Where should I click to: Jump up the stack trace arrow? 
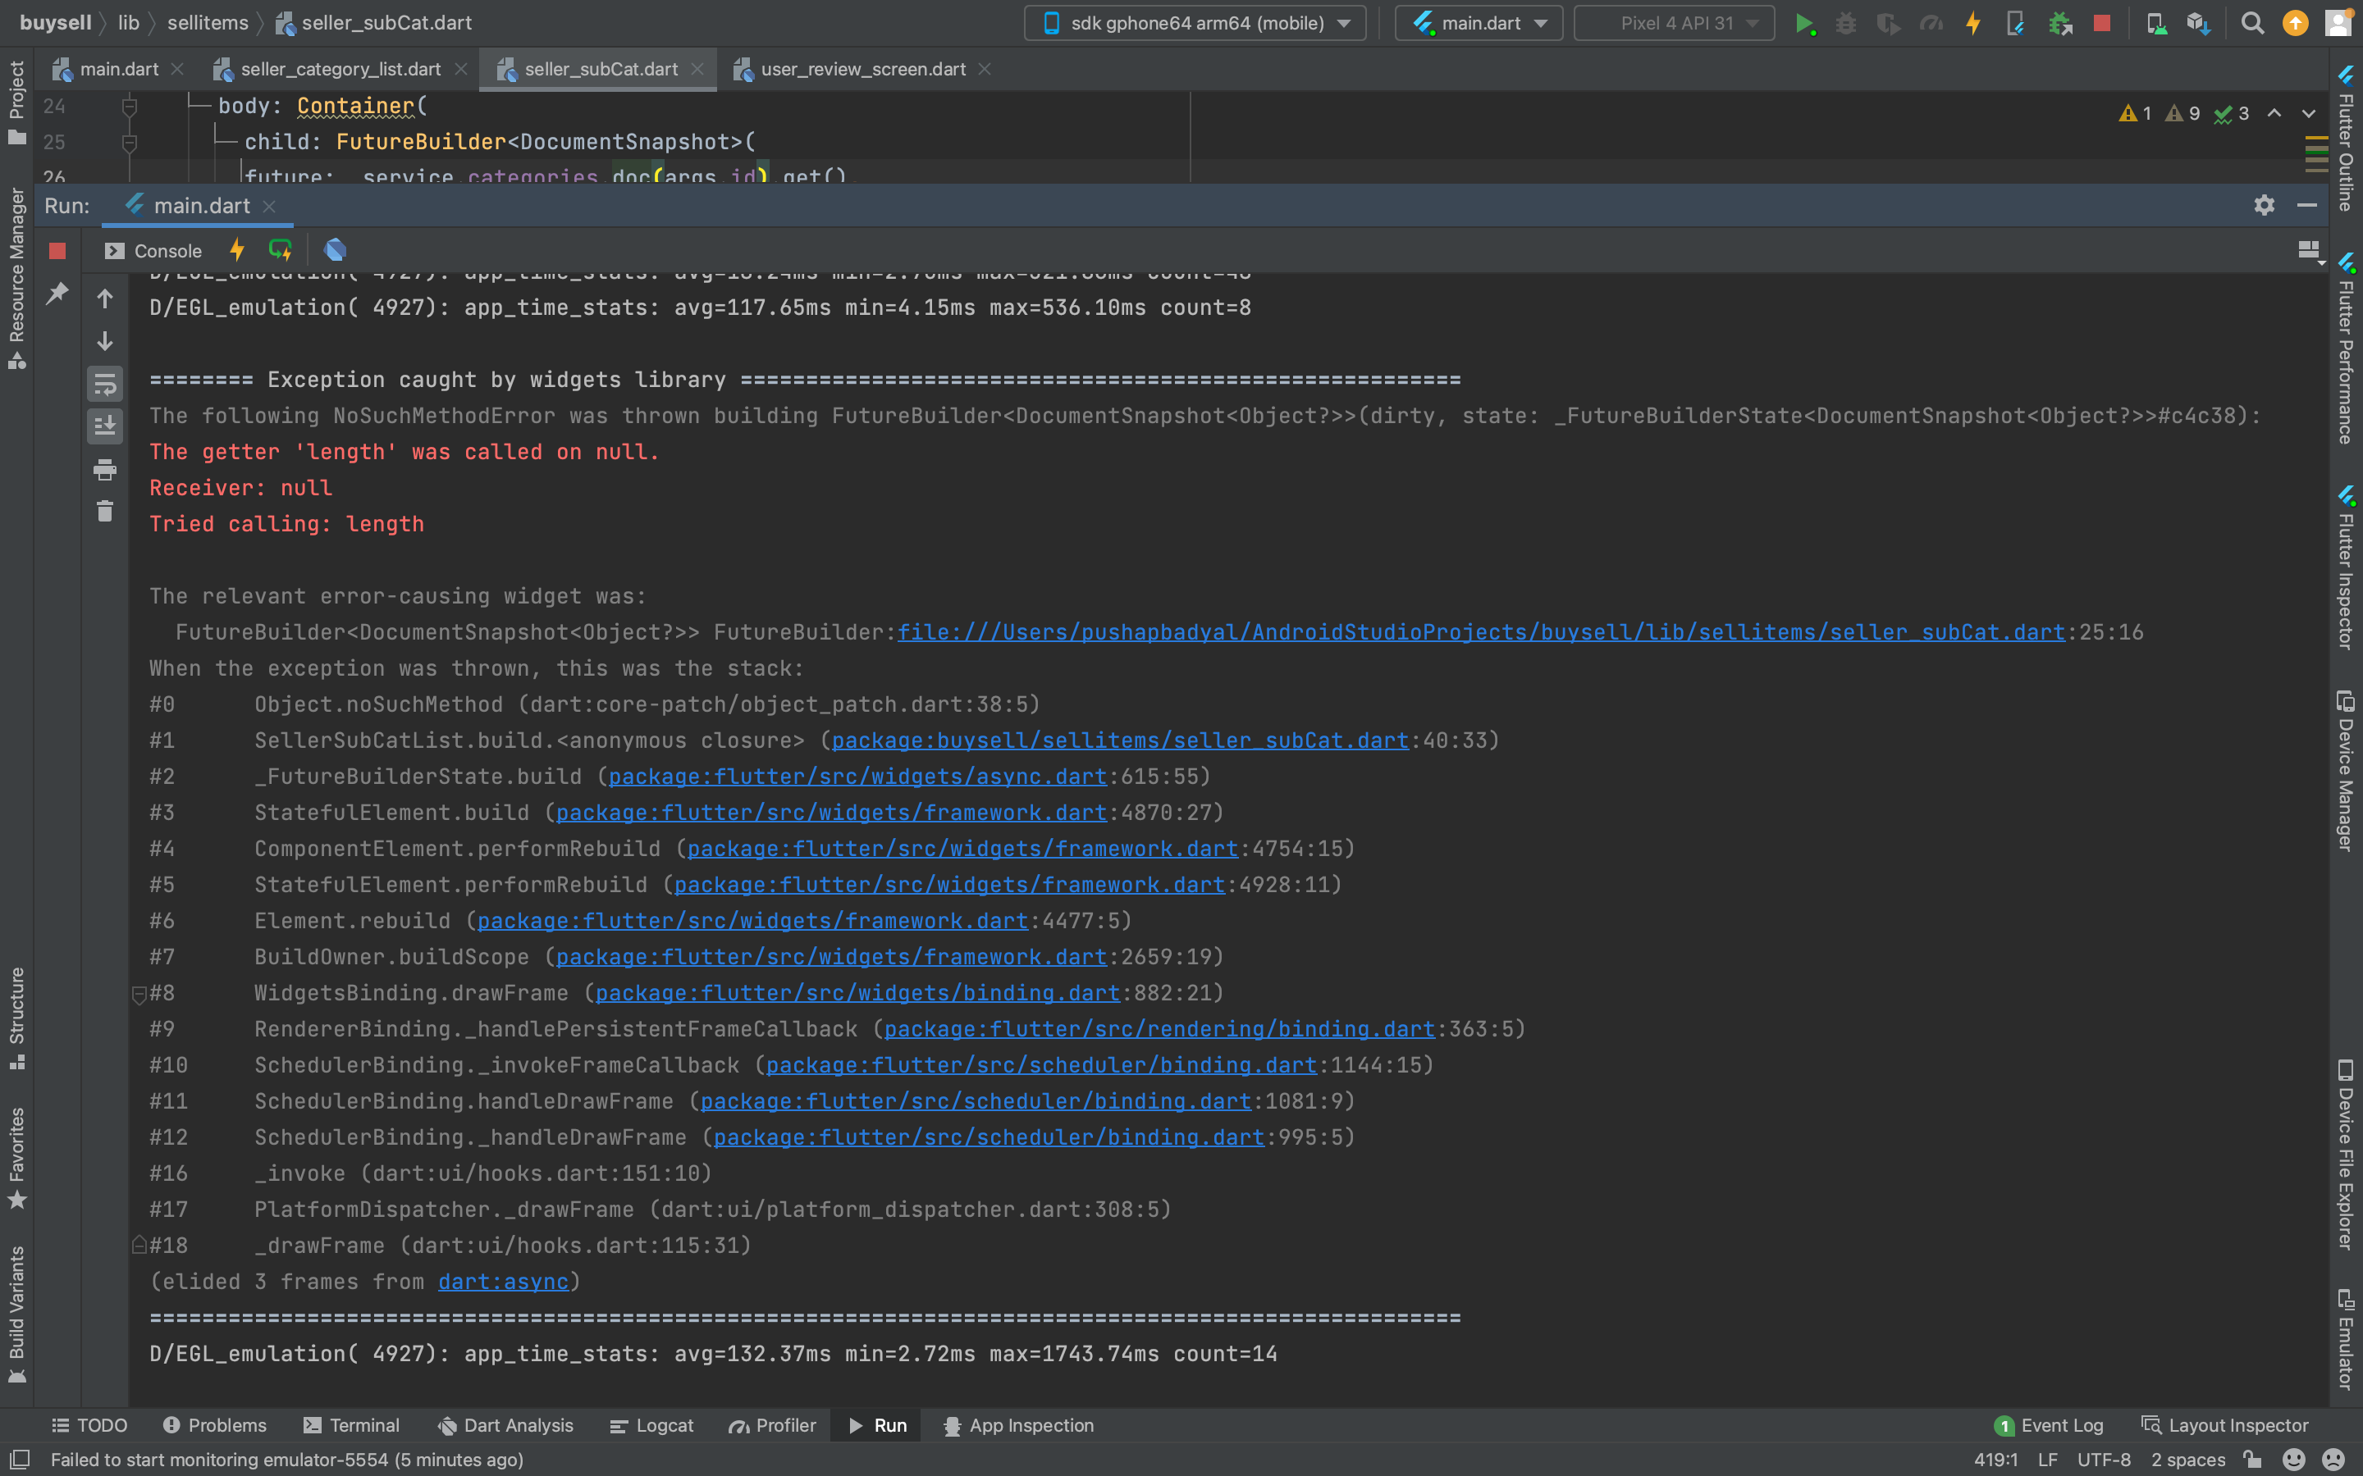(x=104, y=298)
